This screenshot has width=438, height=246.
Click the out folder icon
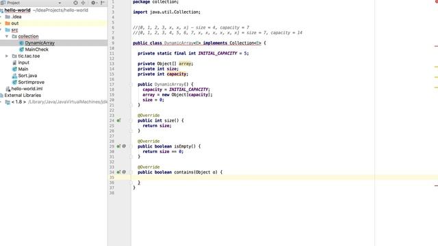(x=8, y=23)
